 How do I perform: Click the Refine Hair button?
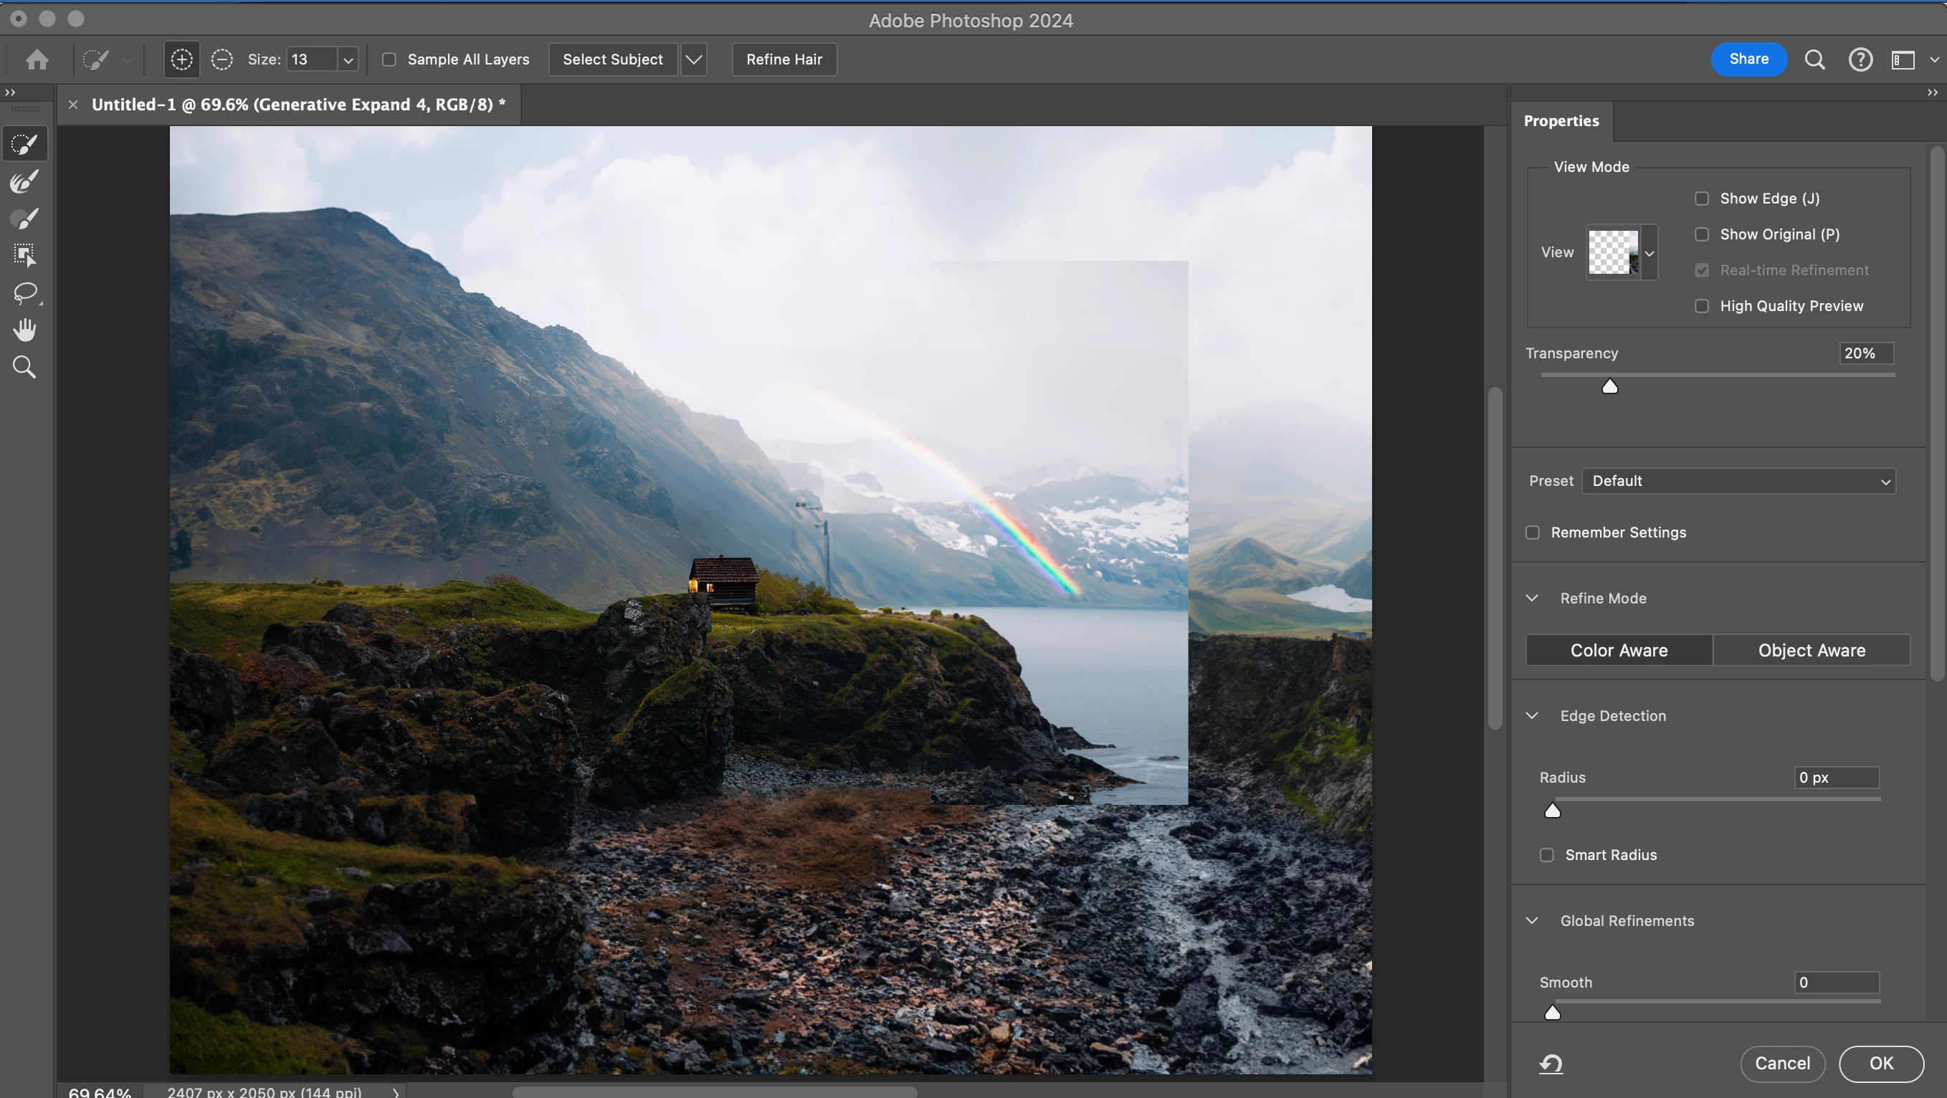pos(784,59)
